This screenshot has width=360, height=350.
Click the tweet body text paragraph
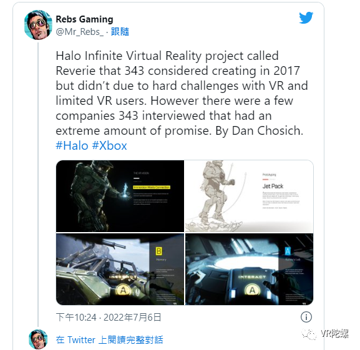point(182,94)
